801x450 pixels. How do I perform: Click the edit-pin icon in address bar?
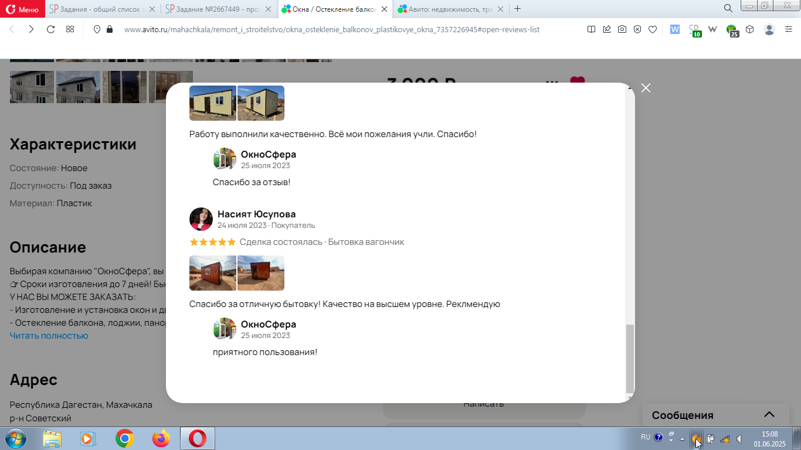coord(607,29)
